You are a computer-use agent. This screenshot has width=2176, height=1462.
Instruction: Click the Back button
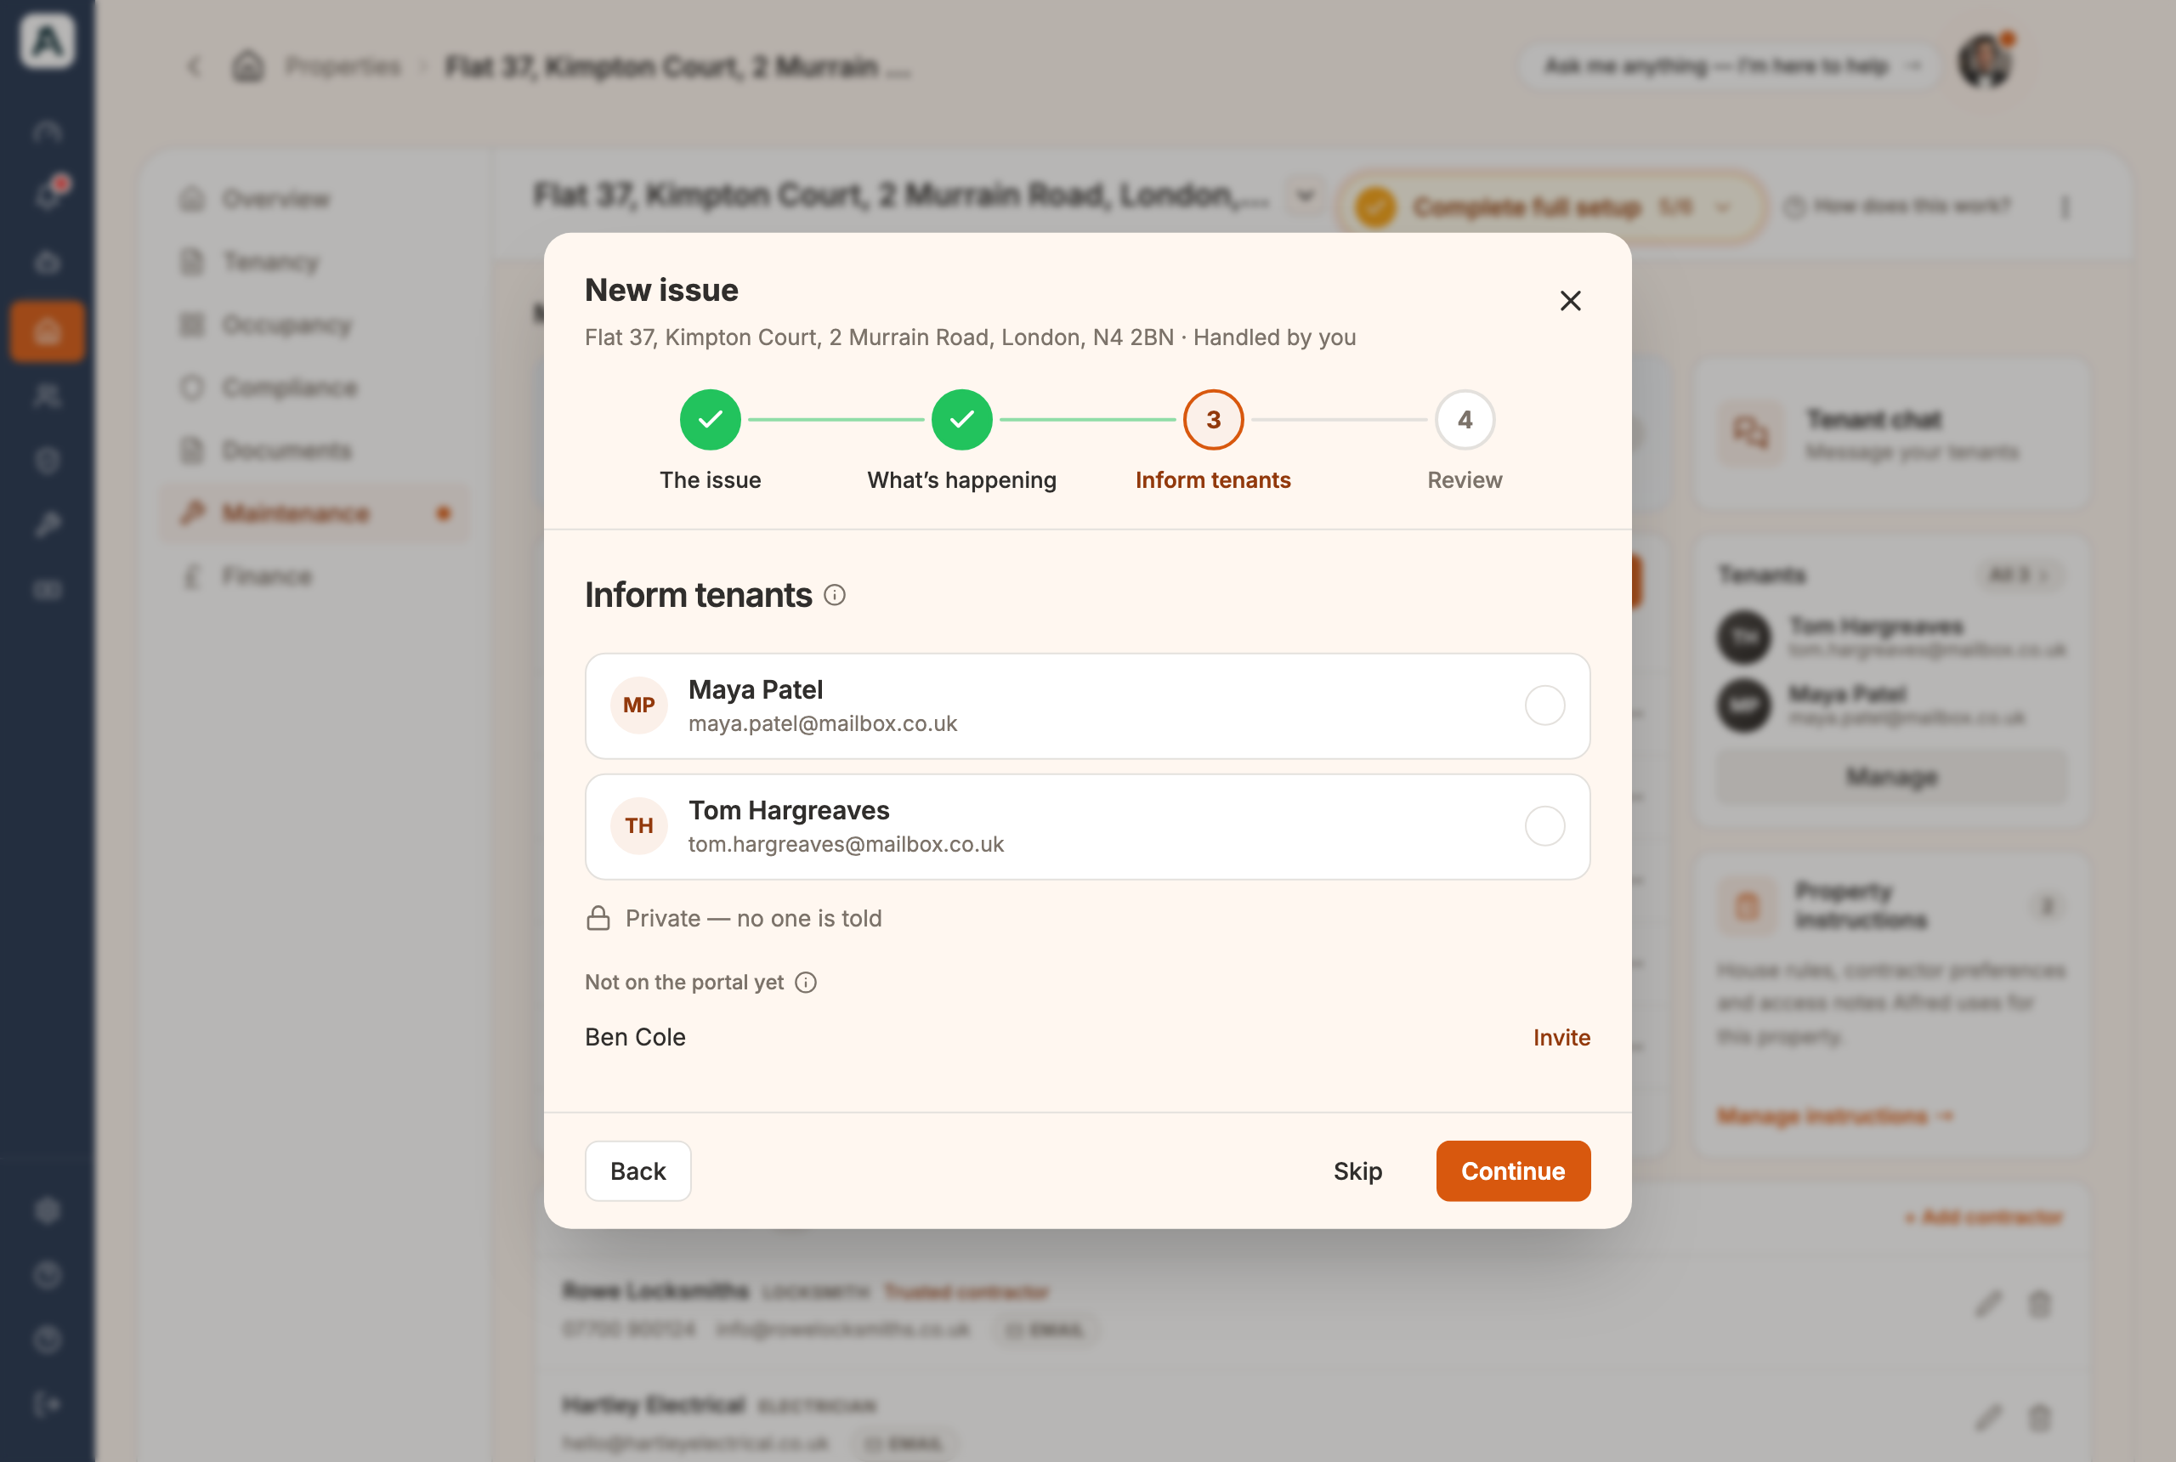pyautogui.click(x=637, y=1170)
